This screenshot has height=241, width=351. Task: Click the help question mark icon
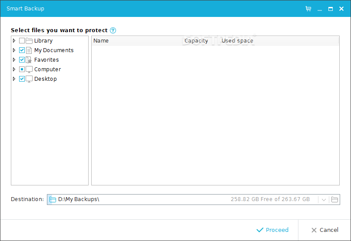(x=113, y=30)
